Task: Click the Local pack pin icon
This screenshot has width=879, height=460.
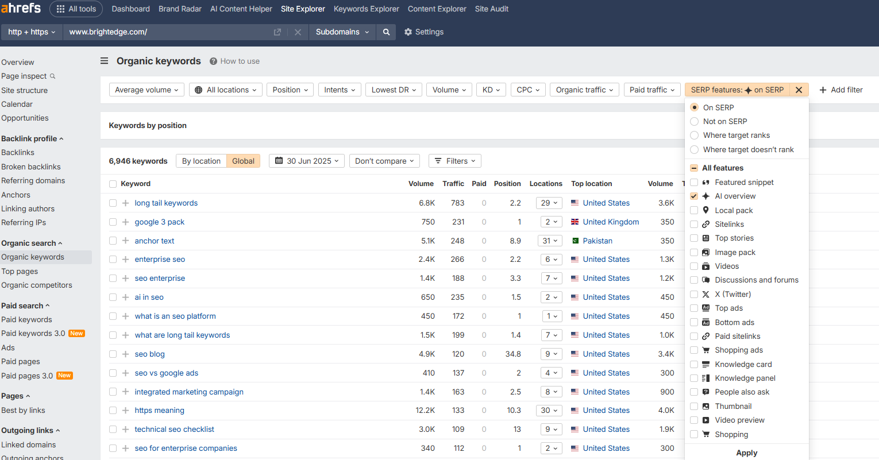Action: coord(706,210)
